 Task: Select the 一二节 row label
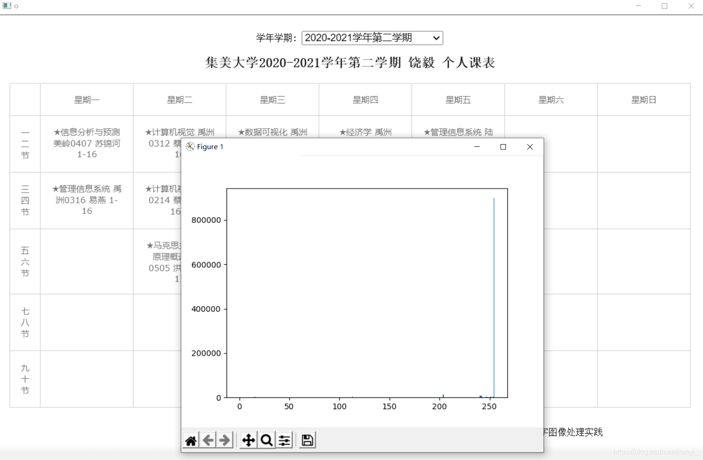point(25,144)
